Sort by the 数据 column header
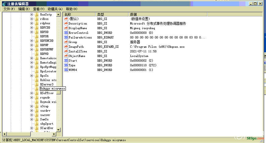 coord(168,14)
